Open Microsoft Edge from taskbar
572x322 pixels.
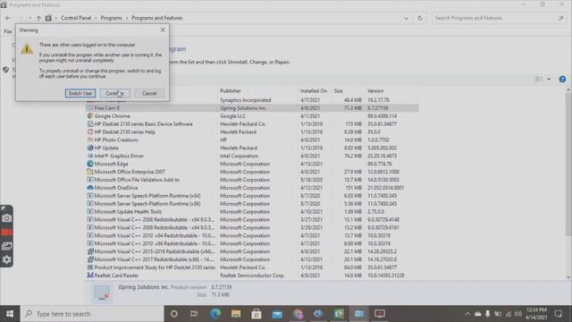tap(215, 314)
